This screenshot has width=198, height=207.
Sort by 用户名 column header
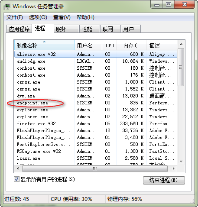click(88, 45)
